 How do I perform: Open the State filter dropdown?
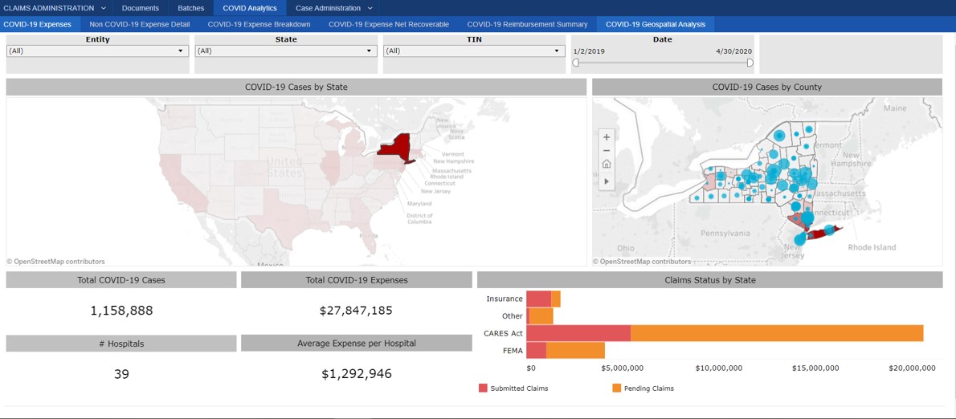click(x=285, y=51)
